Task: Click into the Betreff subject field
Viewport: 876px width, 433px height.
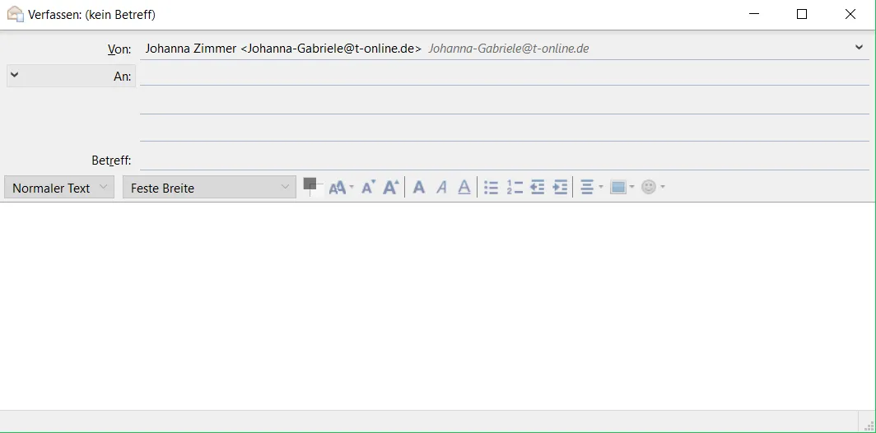Action: coord(505,160)
